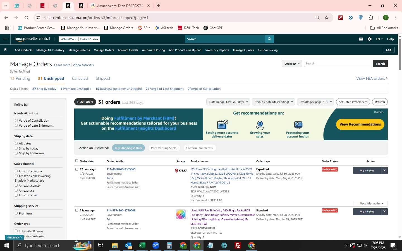Click the browser back arrow

click(6, 18)
